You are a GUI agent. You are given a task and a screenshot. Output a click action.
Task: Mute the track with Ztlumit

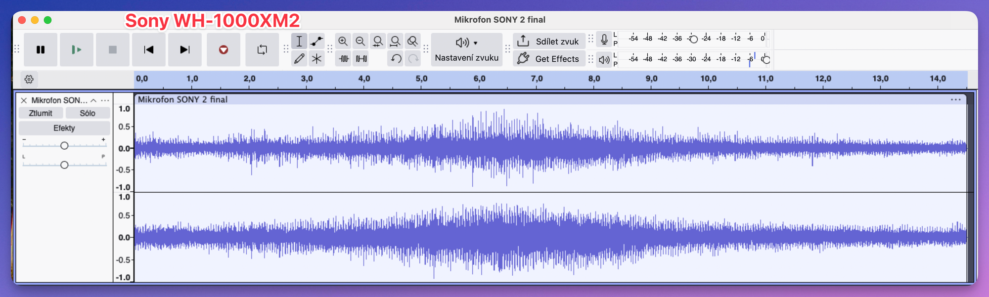[41, 113]
